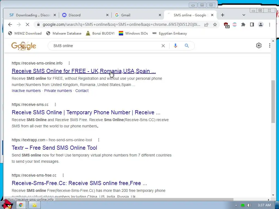
Task: Click the scrollbar up arrow
Action: coord(273,41)
